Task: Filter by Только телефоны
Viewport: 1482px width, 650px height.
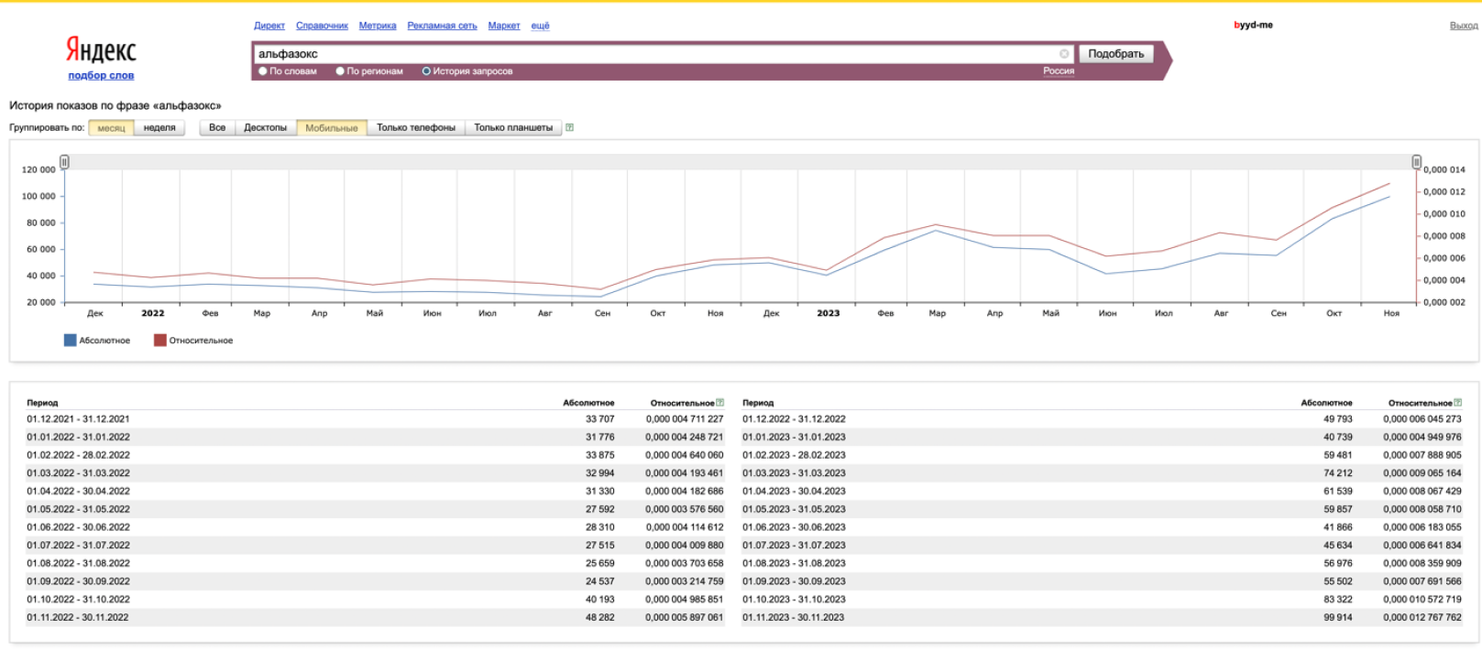Action: pyautogui.click(x=416, y=128)
